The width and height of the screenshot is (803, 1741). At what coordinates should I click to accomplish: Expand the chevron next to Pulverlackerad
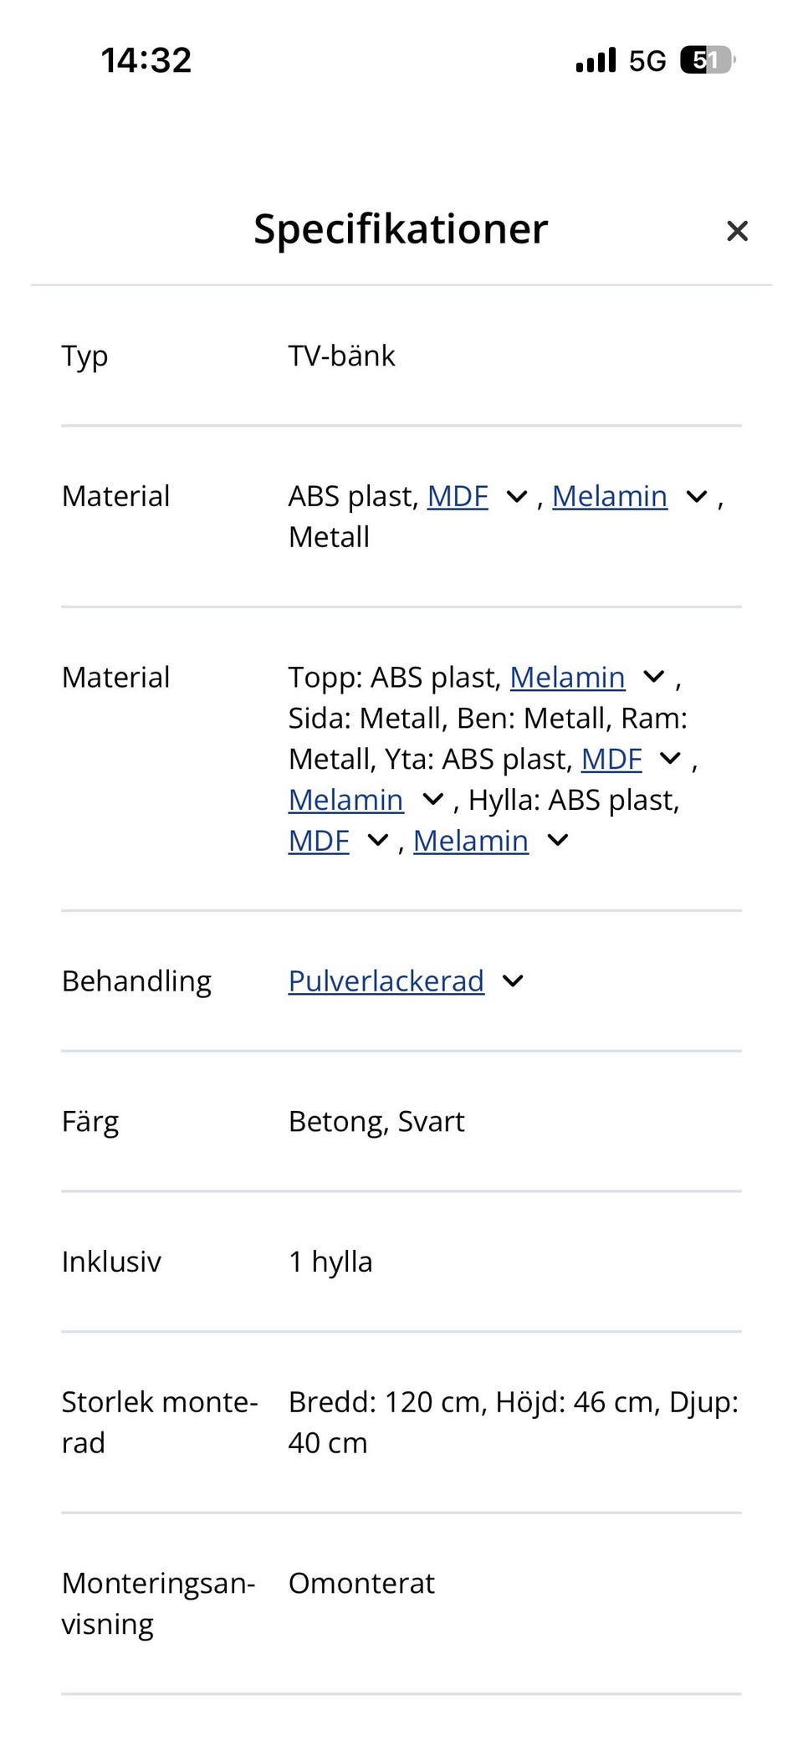tap(513, 981)
